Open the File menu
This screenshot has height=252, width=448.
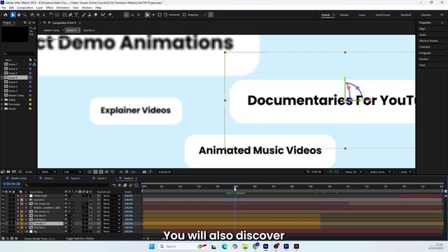[3, 8]
